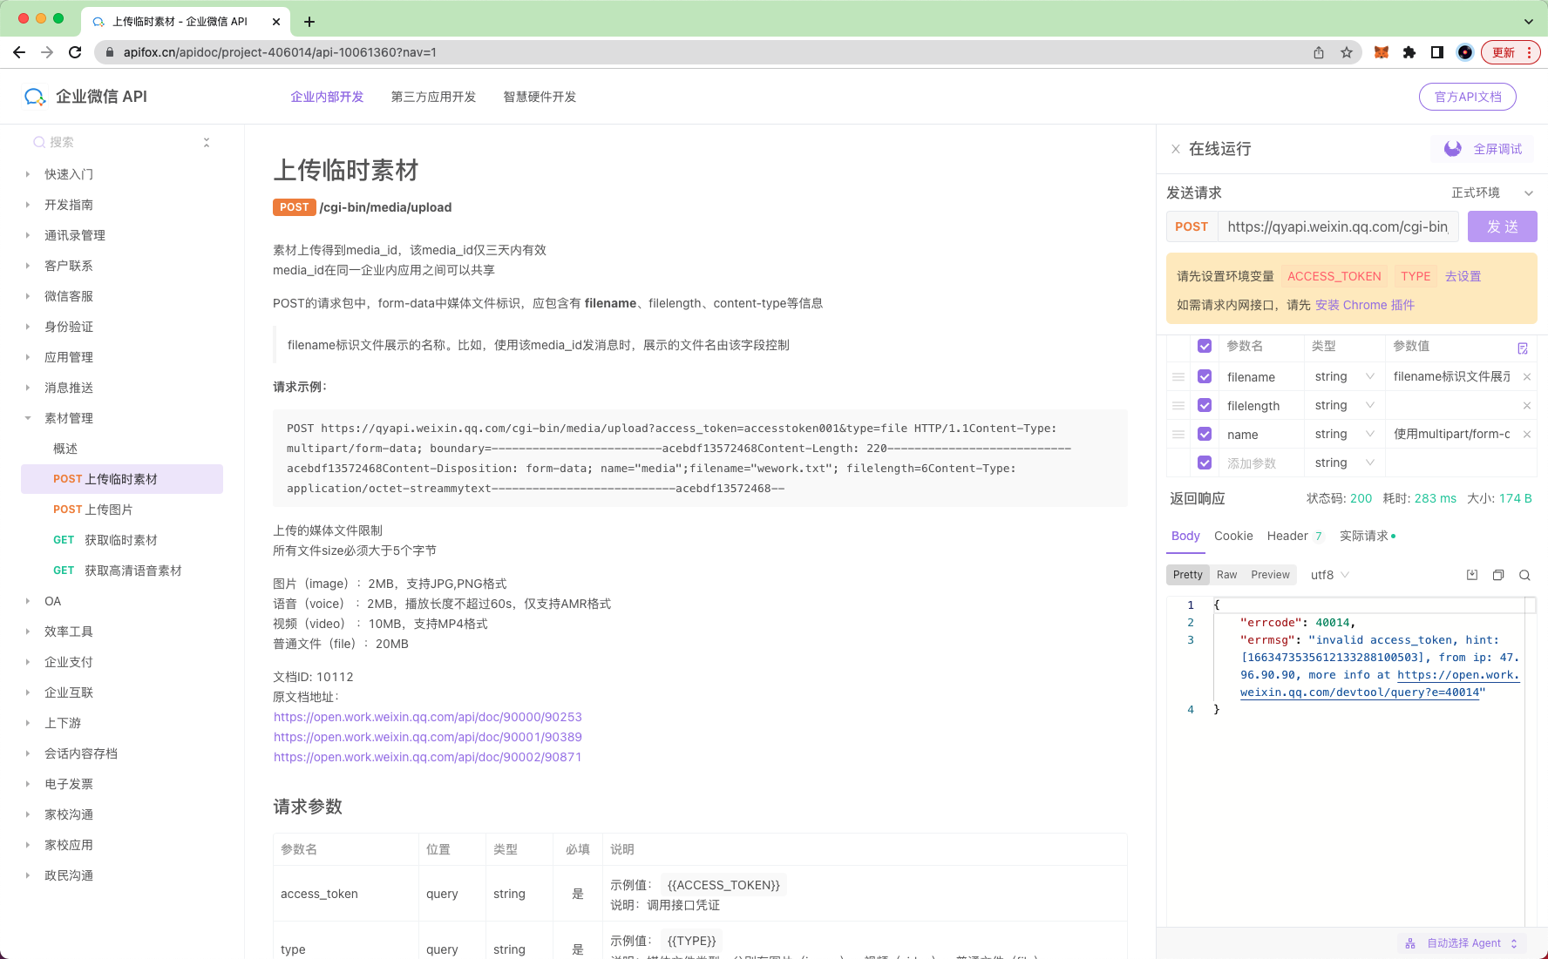Image resolution: width=1548 pixels, height=959 pixels.
Task: Open POST 上传图片 in sidebar
Action: [122, 510]
